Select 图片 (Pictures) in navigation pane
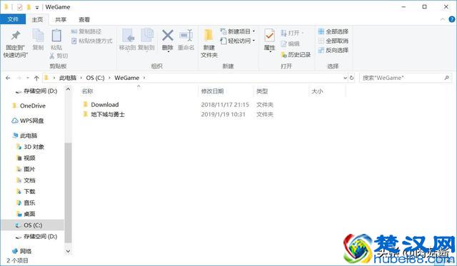The image size is (457, 266). 29,170
